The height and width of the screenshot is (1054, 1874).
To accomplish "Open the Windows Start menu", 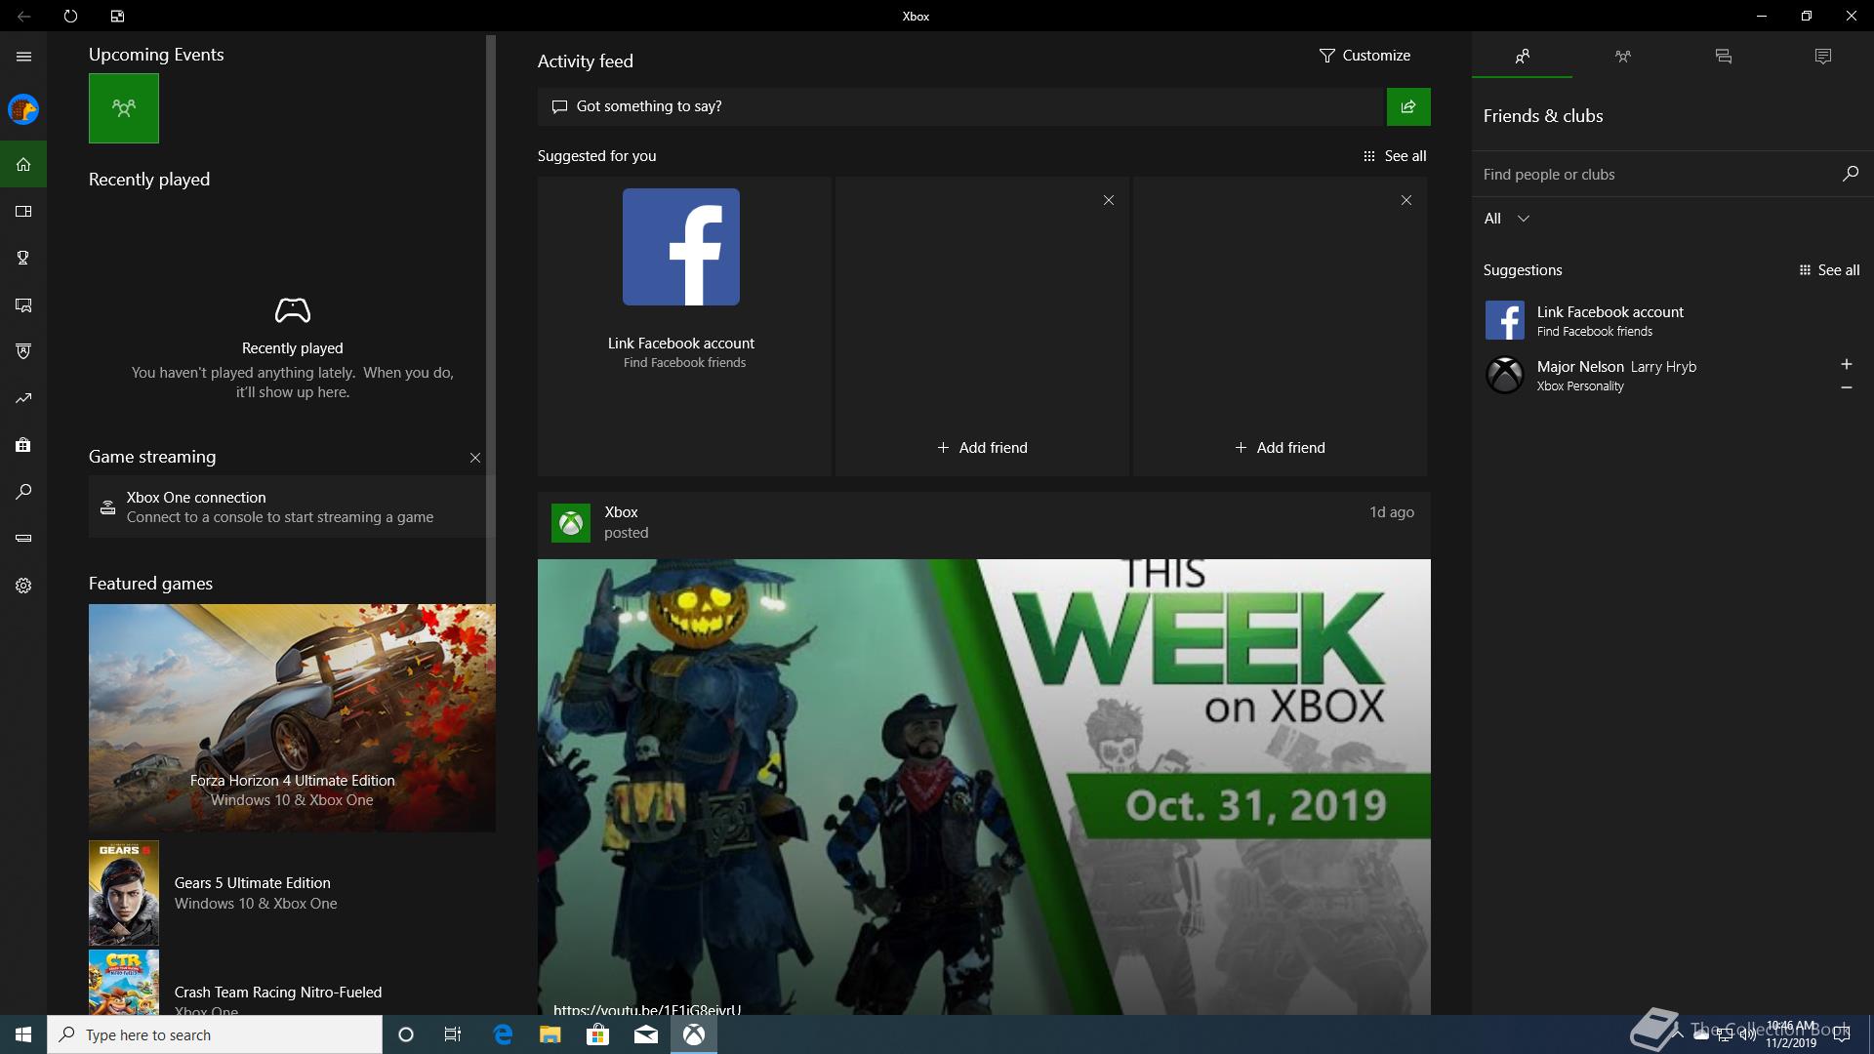I will tap(23, 1034).
